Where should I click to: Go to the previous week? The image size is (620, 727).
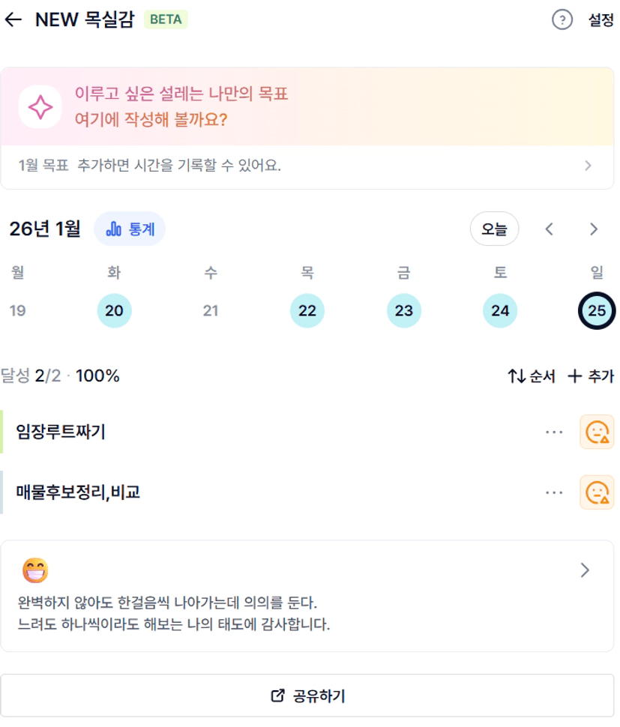pos(550,229)
